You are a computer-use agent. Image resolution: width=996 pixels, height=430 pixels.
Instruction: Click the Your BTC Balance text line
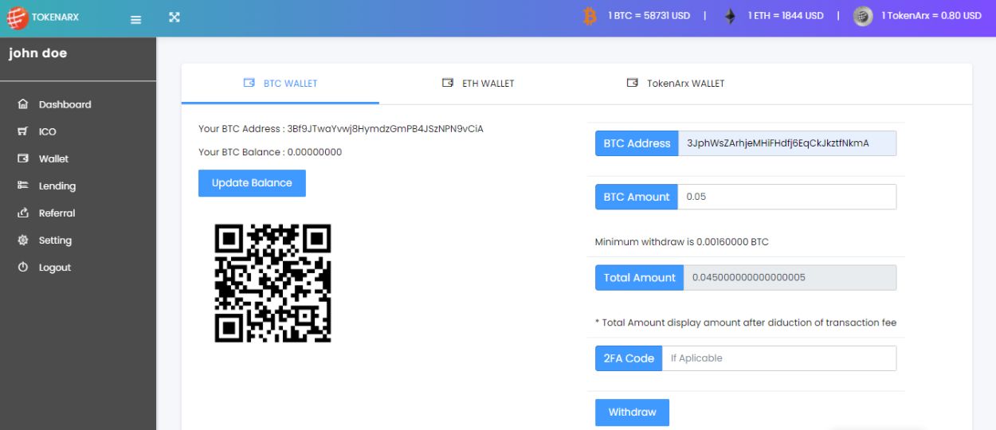pyautogui.click(x=270, y=152)
